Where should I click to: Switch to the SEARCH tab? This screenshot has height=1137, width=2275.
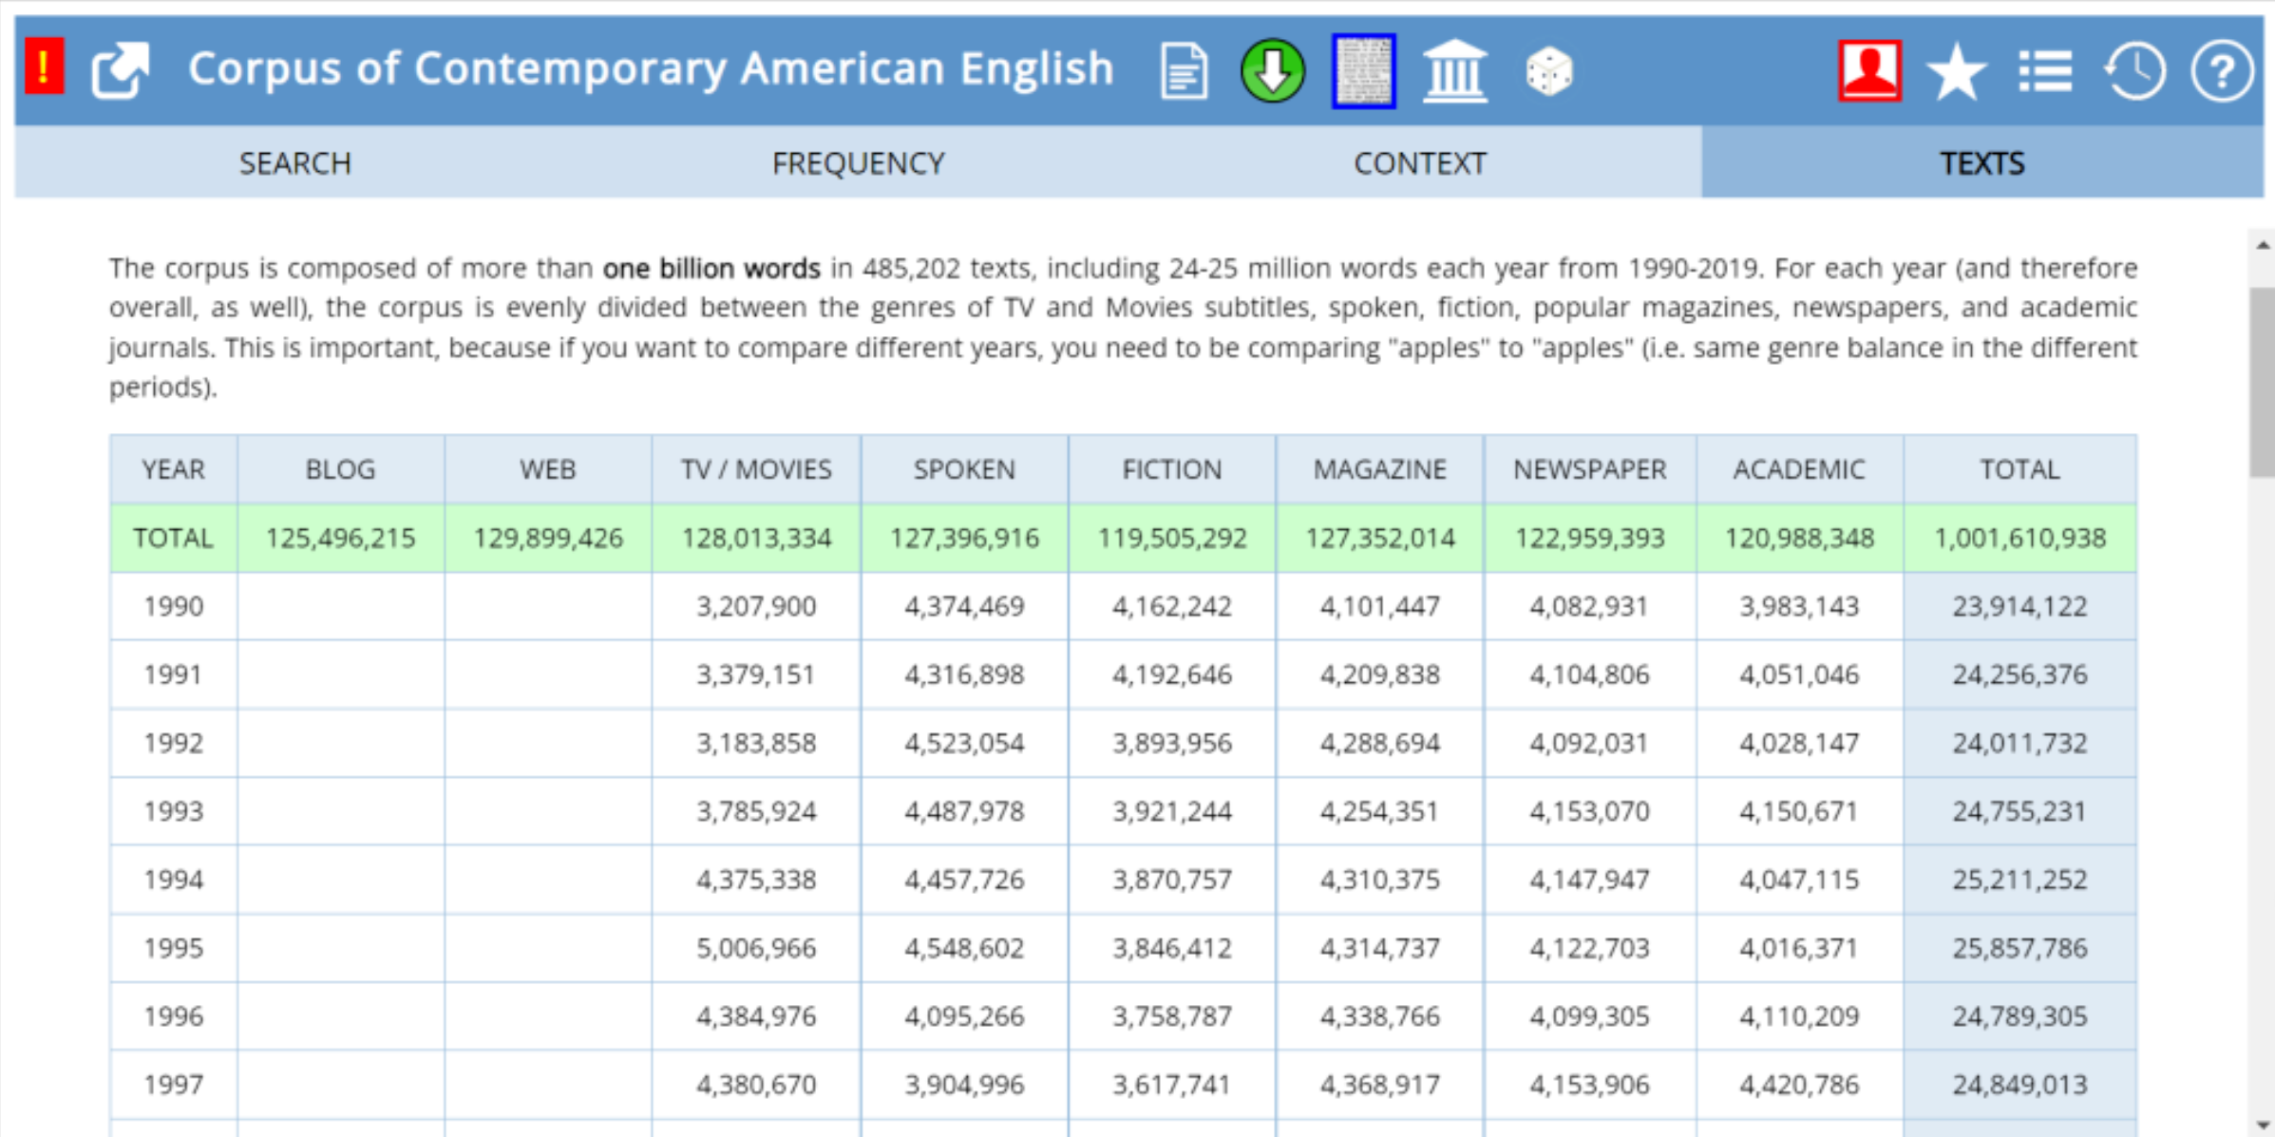(x=295, y=163)
